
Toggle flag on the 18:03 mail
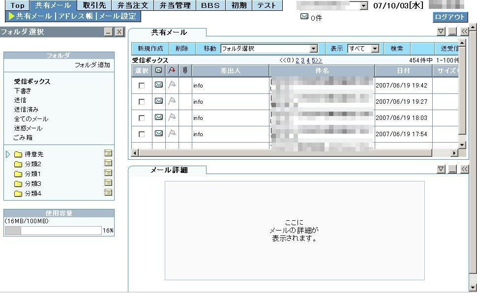tap(172, 117)
